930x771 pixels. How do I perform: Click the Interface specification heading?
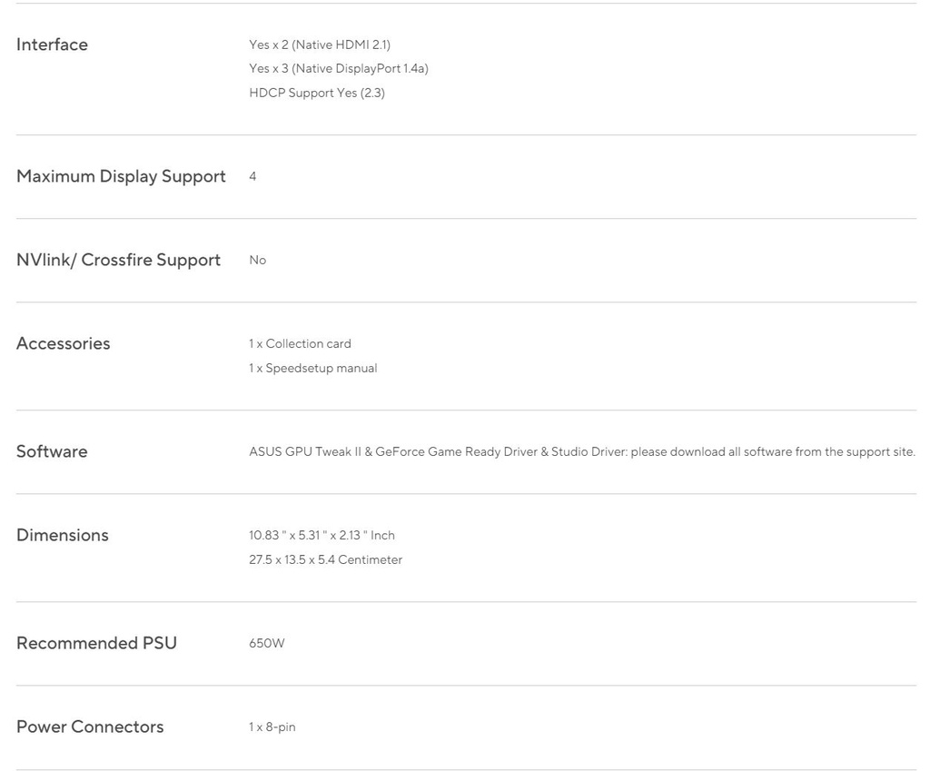52,44
